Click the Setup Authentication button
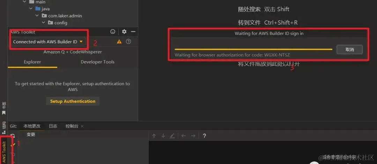The width and height of the screenshot is (377, 164). (x=73, y=101)
